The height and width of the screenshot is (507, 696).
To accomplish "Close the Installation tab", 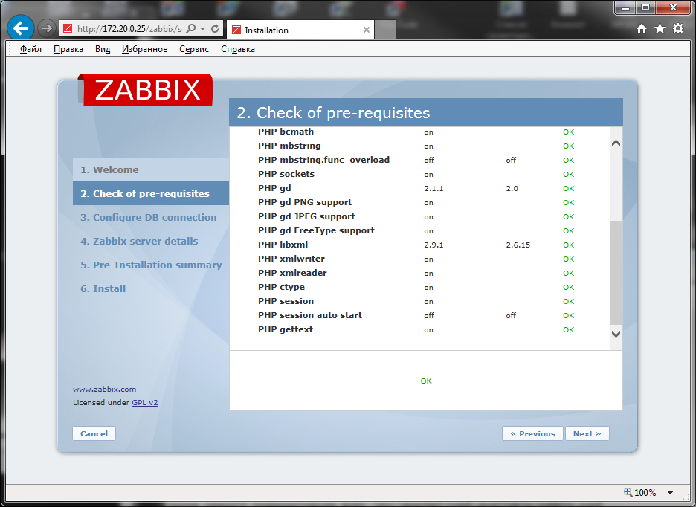I will point(366,30).
